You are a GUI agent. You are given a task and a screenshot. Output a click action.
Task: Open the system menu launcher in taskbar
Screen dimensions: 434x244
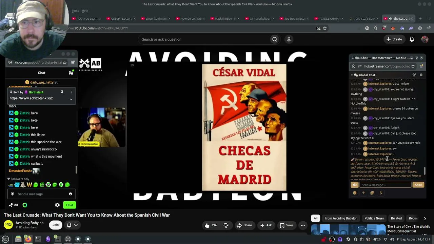[5, 239]
